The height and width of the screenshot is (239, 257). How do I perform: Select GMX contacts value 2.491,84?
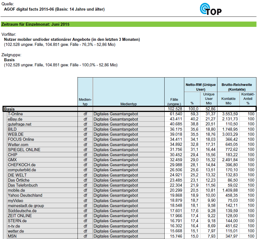click(230, 160)
